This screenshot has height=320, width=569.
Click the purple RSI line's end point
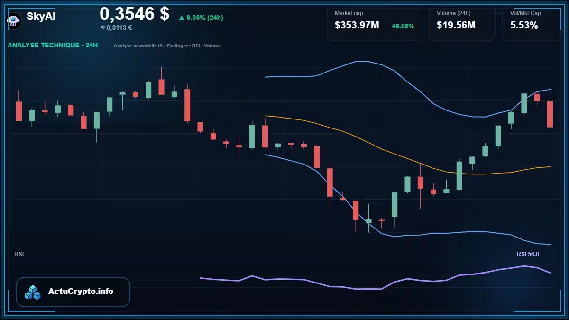(550, 273)
